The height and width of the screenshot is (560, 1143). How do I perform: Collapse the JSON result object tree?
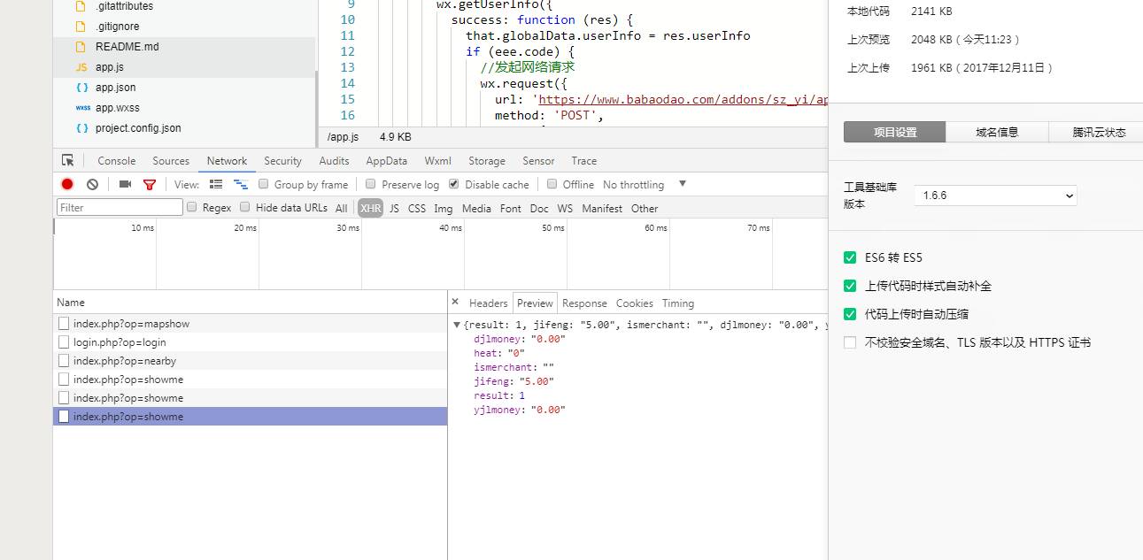click(x=457, y=325)
